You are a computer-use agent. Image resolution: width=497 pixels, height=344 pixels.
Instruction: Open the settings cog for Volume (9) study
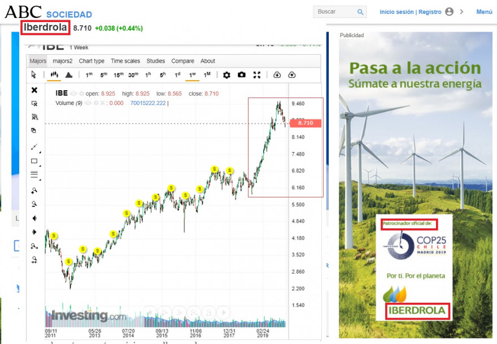(x=96, y=103)
